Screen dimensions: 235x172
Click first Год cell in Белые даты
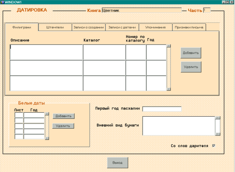[x=34, y=115]
